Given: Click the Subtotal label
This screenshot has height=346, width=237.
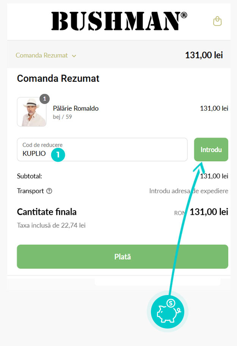Looking at the screenshot, I should point(30,176).
